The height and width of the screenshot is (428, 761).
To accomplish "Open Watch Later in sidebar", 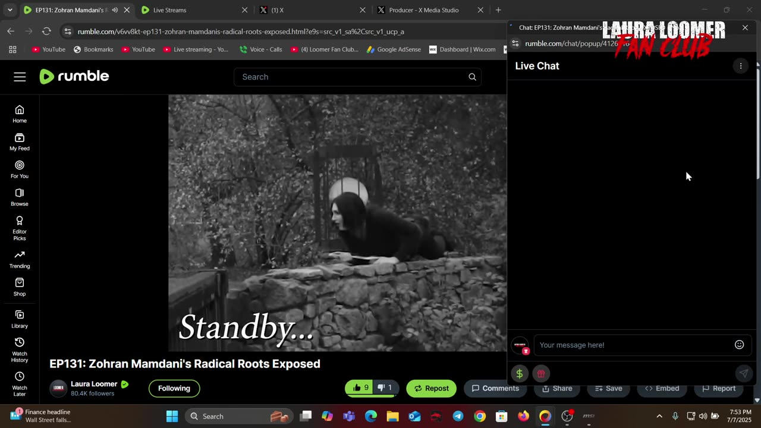I will click(x=20, y=384).
